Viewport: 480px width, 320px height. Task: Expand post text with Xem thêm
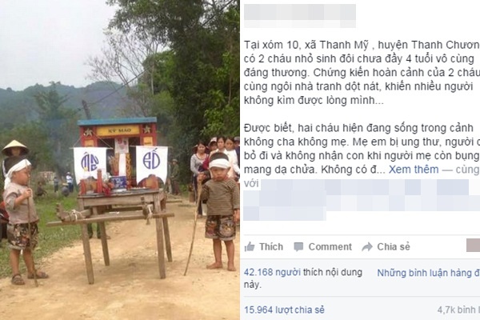point(414,170)
